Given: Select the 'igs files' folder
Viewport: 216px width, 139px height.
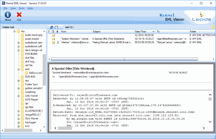Looking at the screenshot, I should [29, 107].
